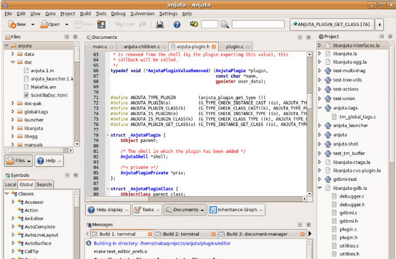Open the File menu

(8, 14)
